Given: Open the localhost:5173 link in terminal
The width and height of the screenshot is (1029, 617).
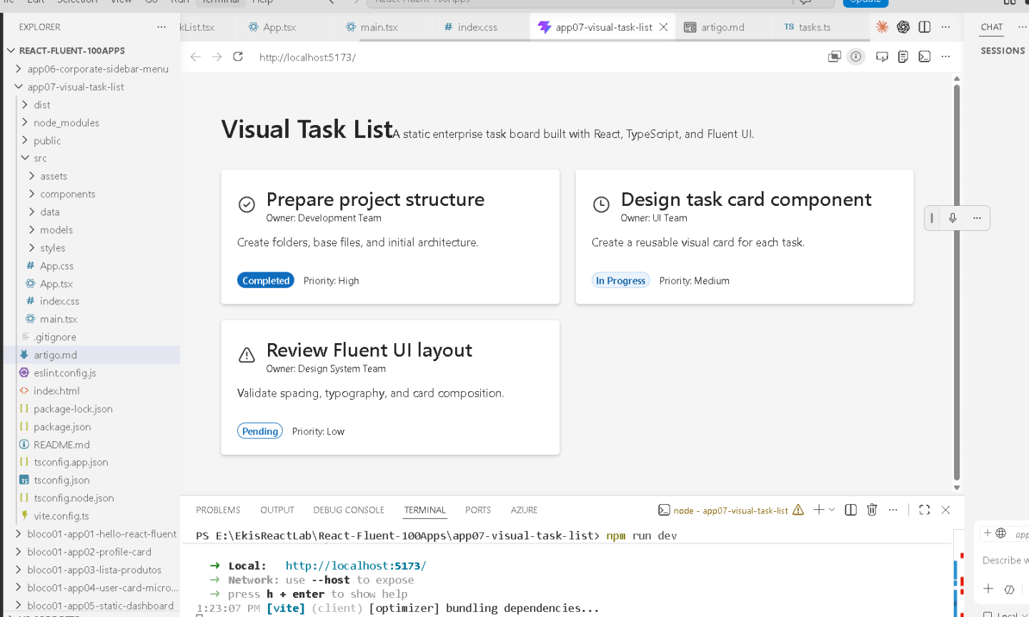Looking at the screenshot, I should [356, 566].
